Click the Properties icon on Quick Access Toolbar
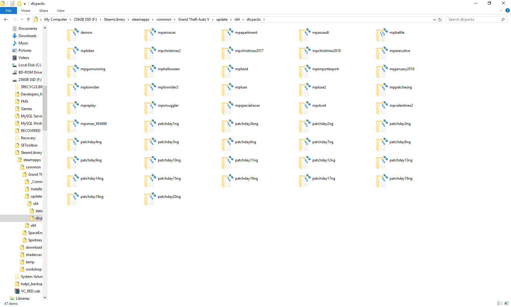 (x=12, y=3)
